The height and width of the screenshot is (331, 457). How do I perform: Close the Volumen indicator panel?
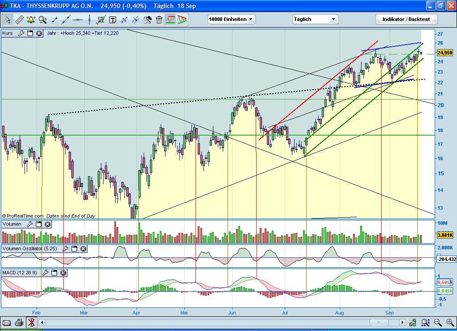pyautogui.click(x=47, y=224)
